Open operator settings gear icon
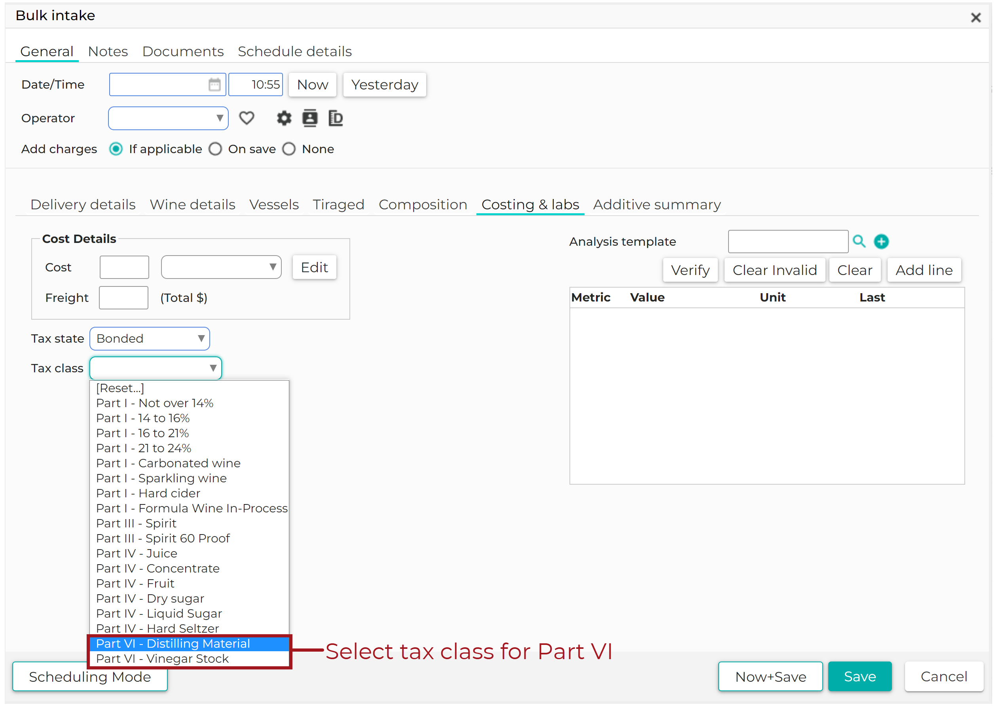This screenshot has width=998, height=709. (x=284, y=118)
